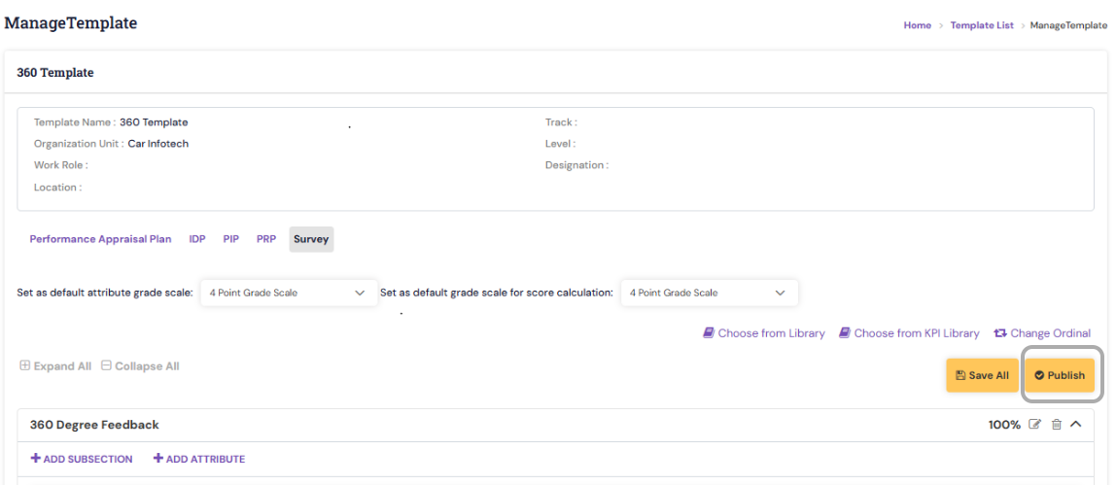Open the default attribute grade scale dropdown
The image size is (1116, 485).
pos(289,293)
